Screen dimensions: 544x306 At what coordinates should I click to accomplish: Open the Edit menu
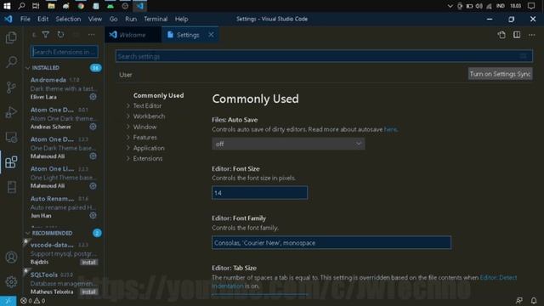tap(43, 19)
